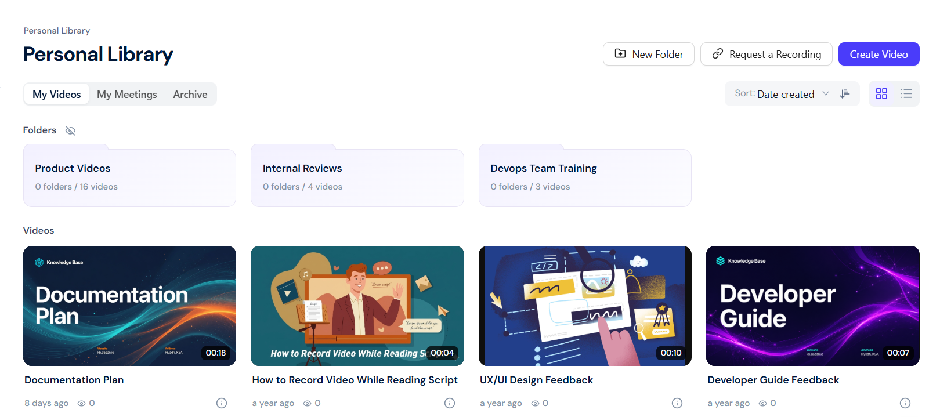940x417 pixels.
Task: Open the Devops Team Training folder
Action: coord(585,177)
